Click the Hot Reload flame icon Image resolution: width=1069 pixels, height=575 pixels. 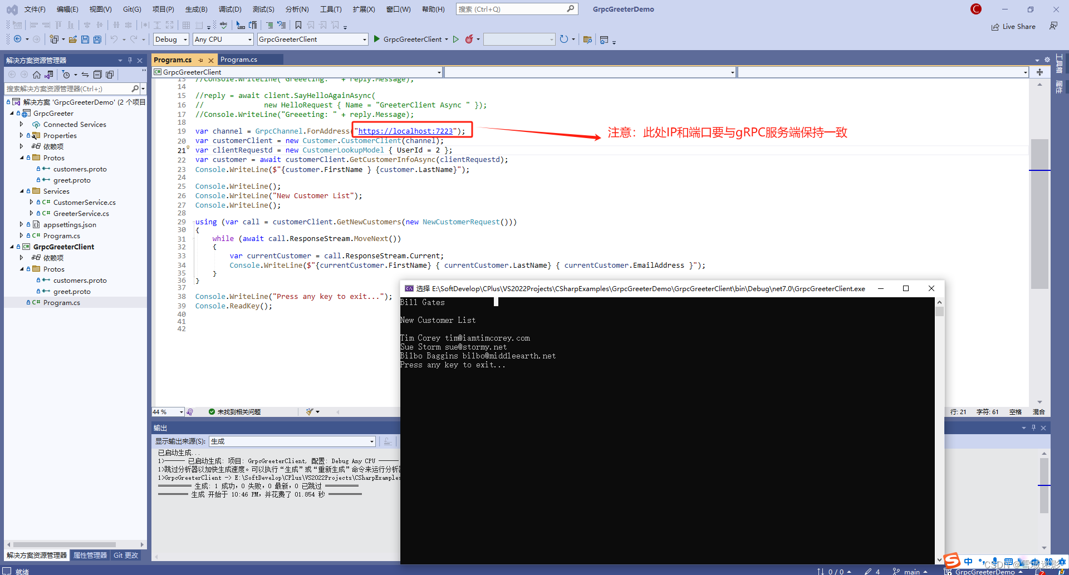click(469, 39)
